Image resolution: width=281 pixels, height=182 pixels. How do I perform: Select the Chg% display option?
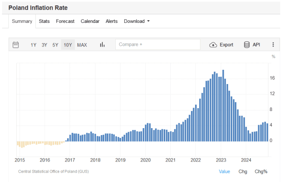tap(261, 171)
